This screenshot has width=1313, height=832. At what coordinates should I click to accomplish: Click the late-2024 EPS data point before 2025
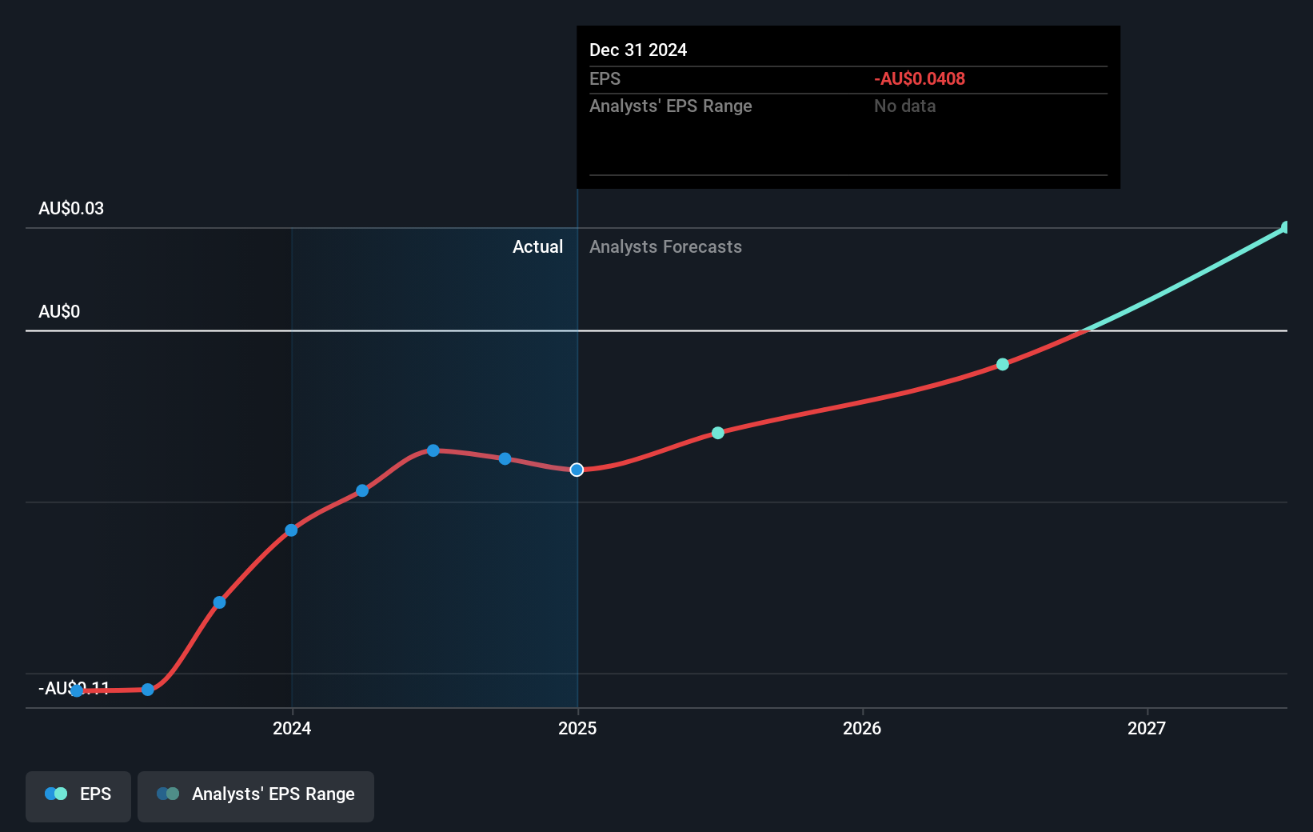[505, 458]
